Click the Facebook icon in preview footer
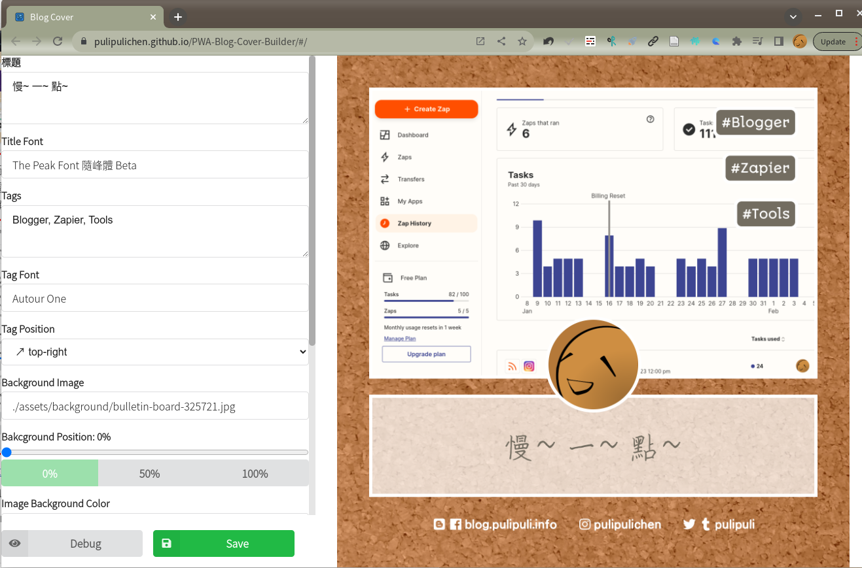Image resolution: width=862 pixels, height=568 pixels. [x=456, y=524]
